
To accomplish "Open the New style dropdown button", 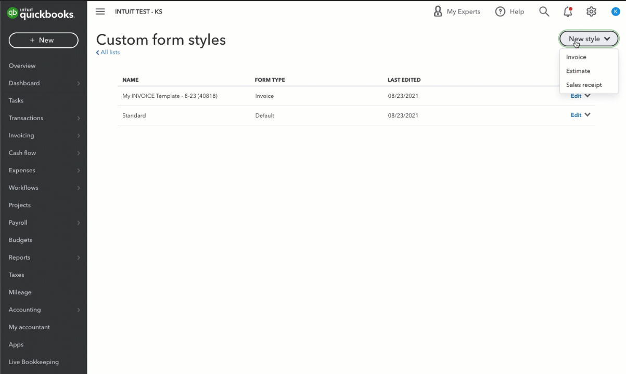I will click(589, 39).
